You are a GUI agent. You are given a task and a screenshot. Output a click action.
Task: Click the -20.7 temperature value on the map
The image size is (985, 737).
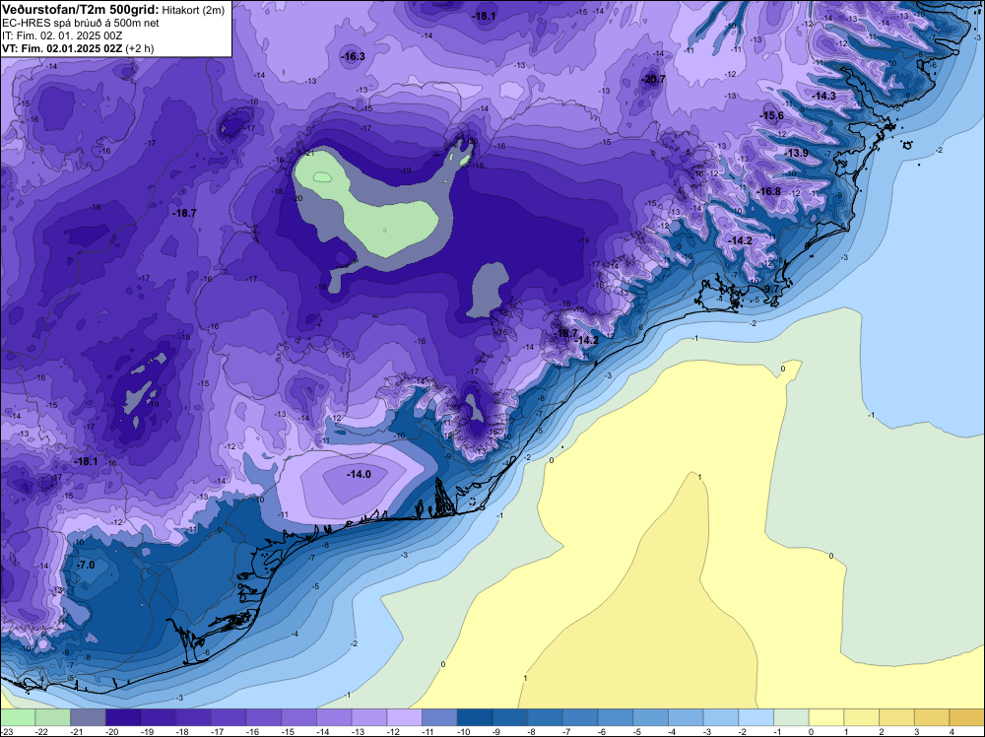pyautogui.click(x=653, y=79)
